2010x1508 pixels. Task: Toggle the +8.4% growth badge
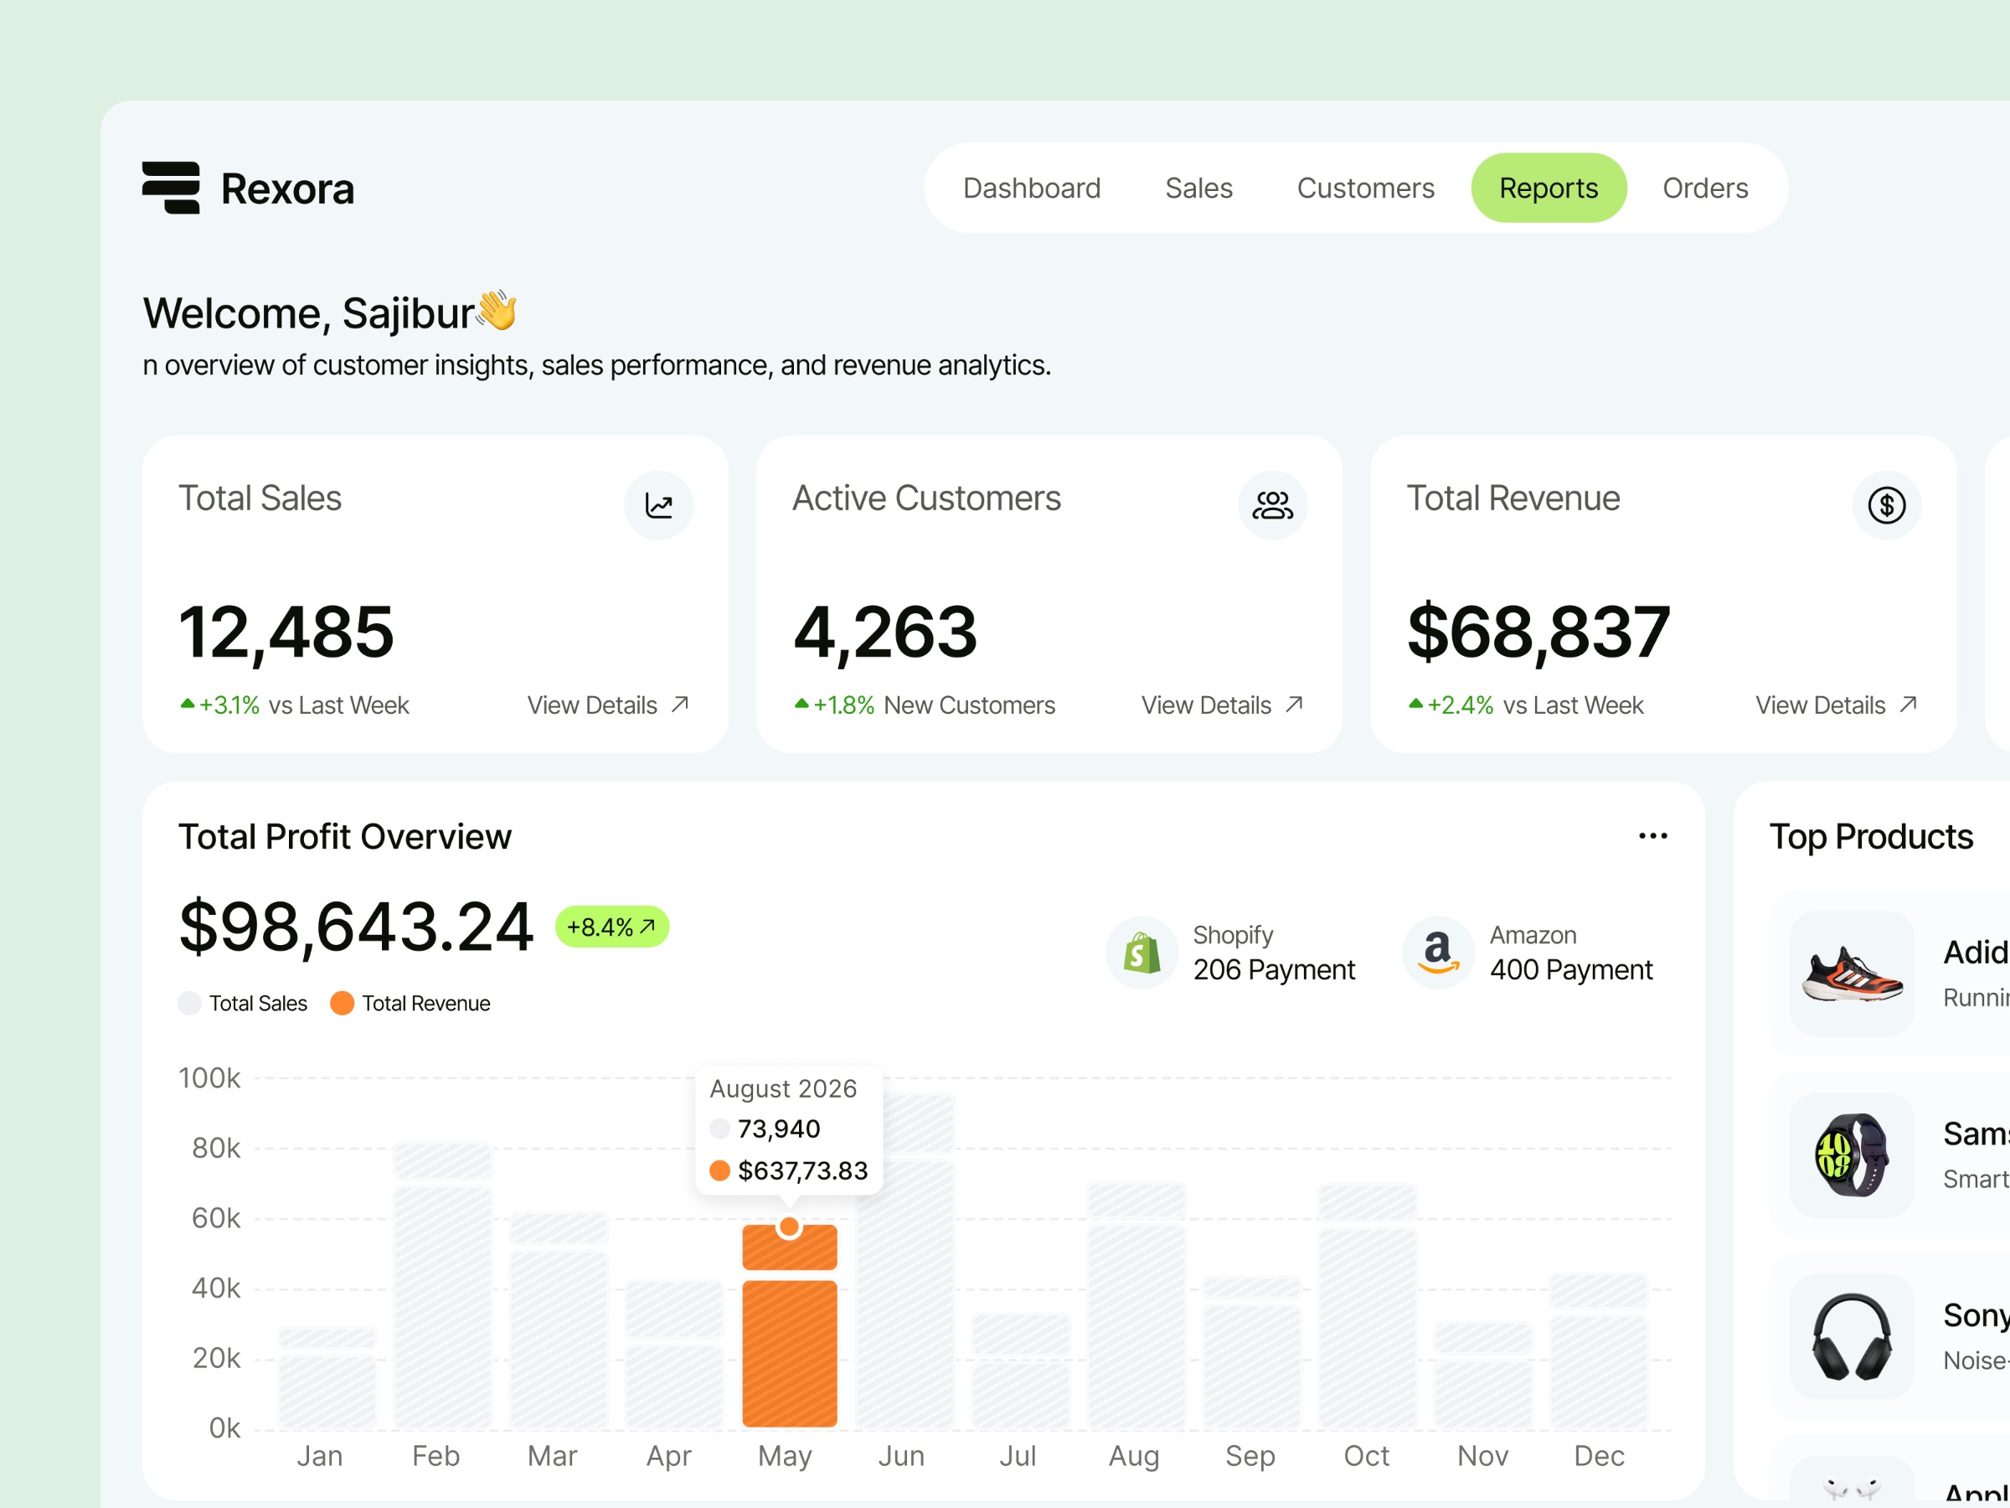611,927
